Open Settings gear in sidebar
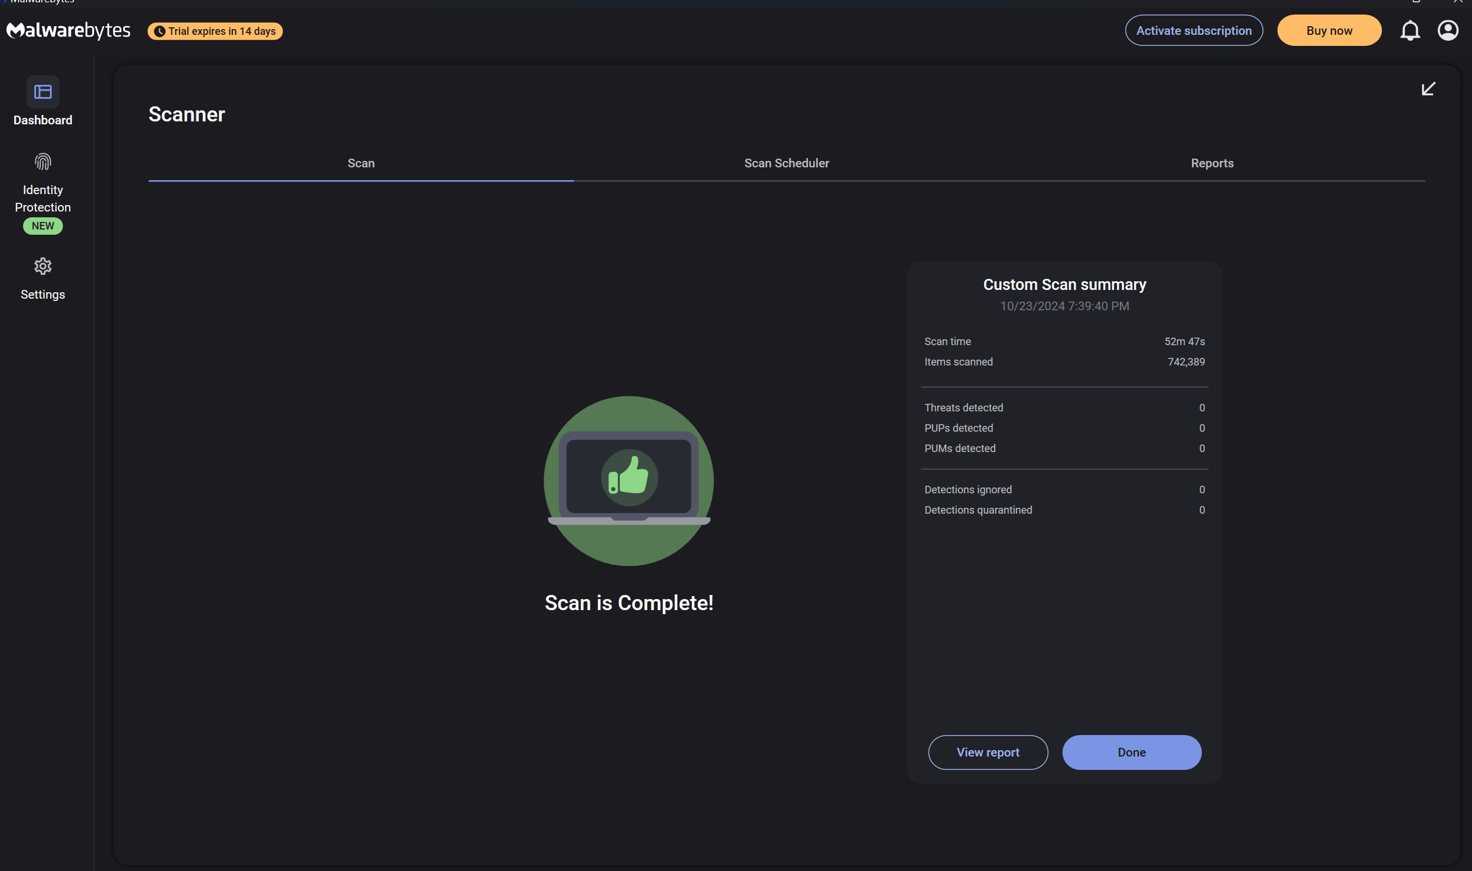 [43, 267]
